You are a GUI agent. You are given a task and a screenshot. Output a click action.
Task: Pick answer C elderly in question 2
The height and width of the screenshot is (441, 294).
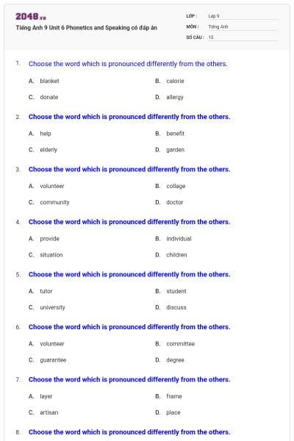pyautogui.click(x=43, y=150)
